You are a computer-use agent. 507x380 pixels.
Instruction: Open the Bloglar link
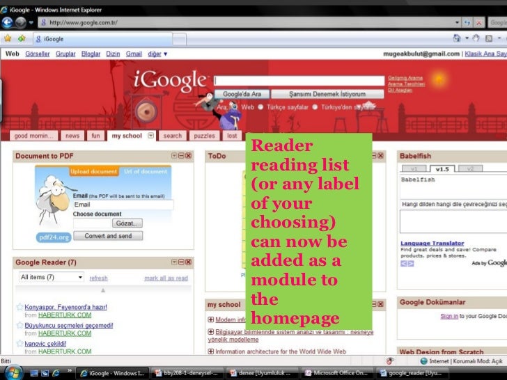pos(91,54)
